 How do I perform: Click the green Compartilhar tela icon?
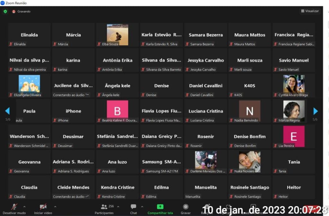(x=160, y=207)
